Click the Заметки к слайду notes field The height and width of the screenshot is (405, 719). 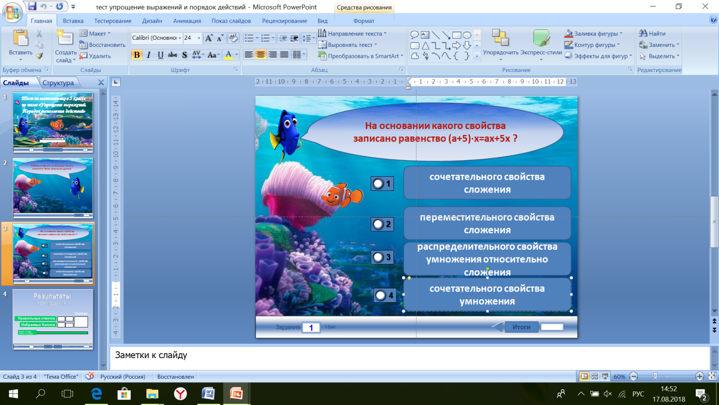coord(410,358)
